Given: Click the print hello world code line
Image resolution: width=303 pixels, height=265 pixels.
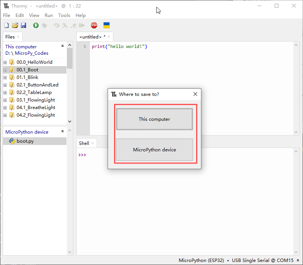Looking at the screenshot, I should (119, 46).
